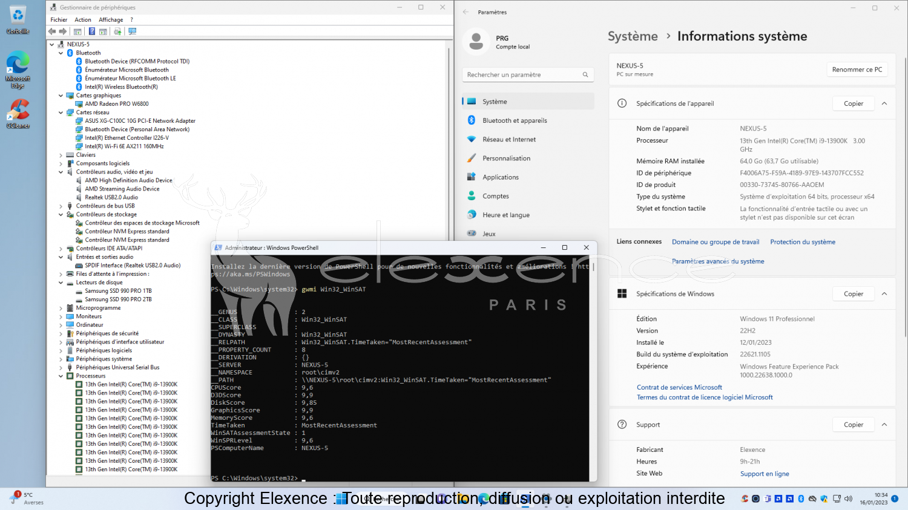Collapse the Cartes graphiques category
Image resolution: width=908 pixels, height=510 pixels.
[61, 96]
